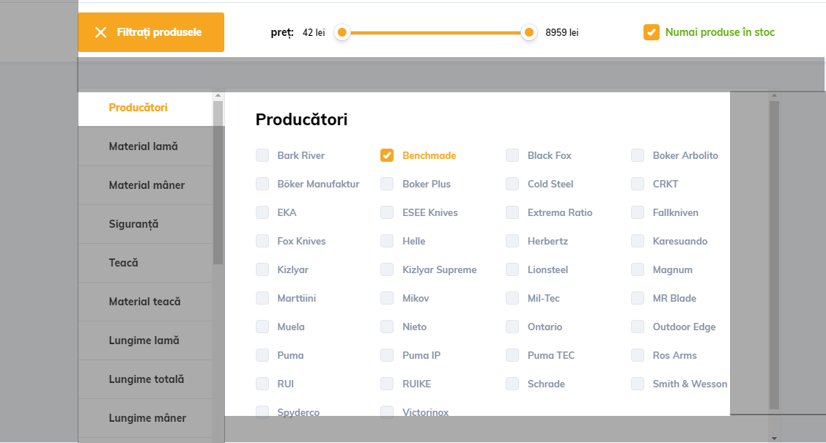The width and height of the screenshot is (826, 443).
Task: Enable the Puma TEC checkbox
Action: pyautogui.click(x=512, y=355)
